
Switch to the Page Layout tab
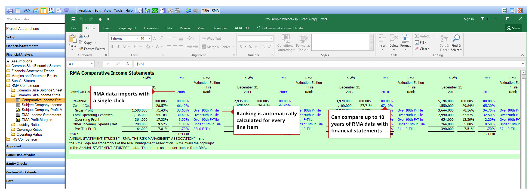[127, 28]
